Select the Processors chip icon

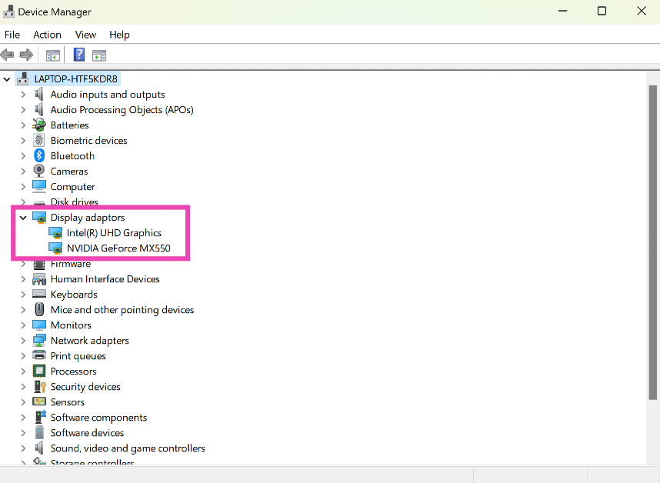pyautogui.click(x=39, y=371)
